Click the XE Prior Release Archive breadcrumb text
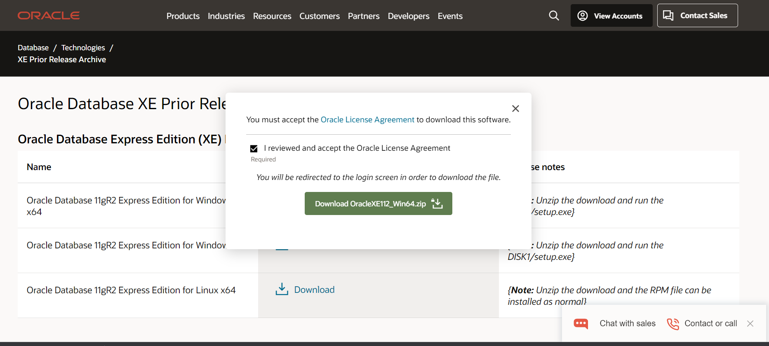This screenshot has height=346, width=769. point(62,60)
